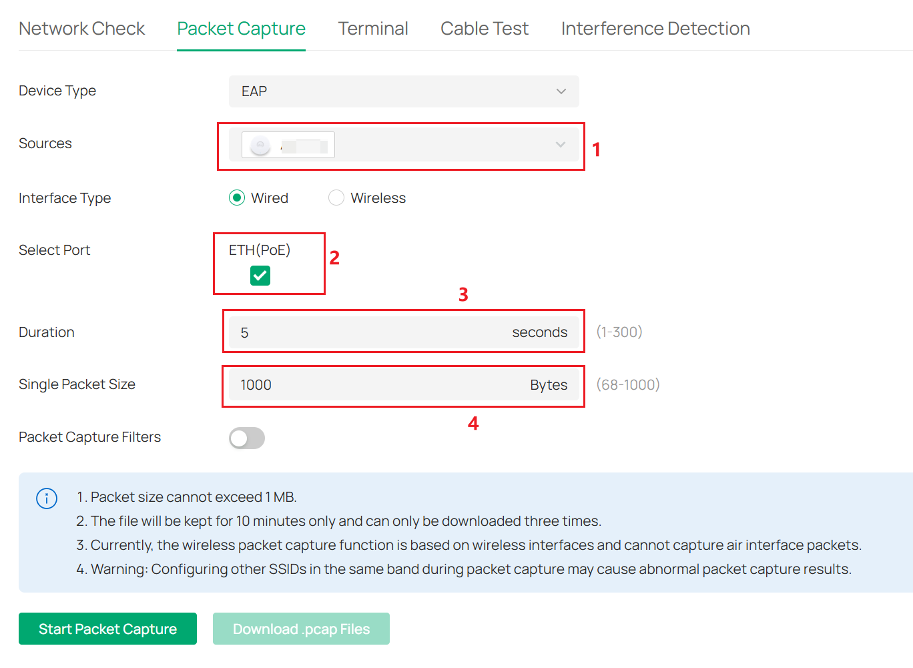Viewport: 913px width, 668px height.
Task: Enable the Packet Capture Filters toggle
Action: tap(246, 438)
